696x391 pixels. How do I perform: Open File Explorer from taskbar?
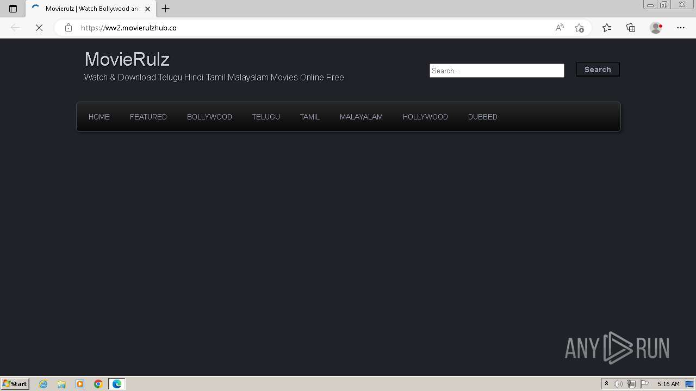pos(61,384)
